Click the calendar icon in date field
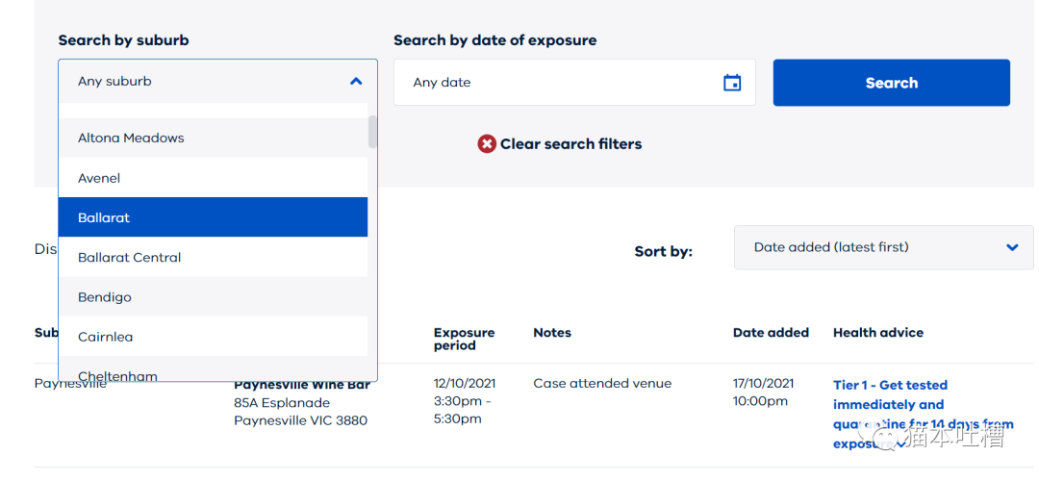The width and height of the screenshot is (1039, 481). tap(731, 83)
